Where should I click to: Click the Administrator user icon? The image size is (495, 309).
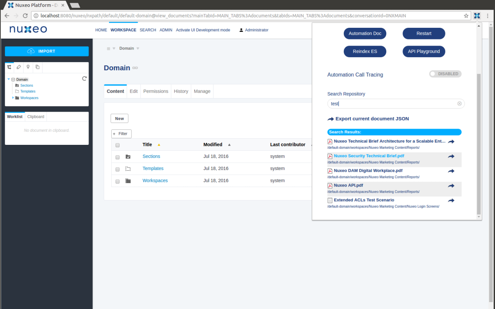(x=241, y=30)
